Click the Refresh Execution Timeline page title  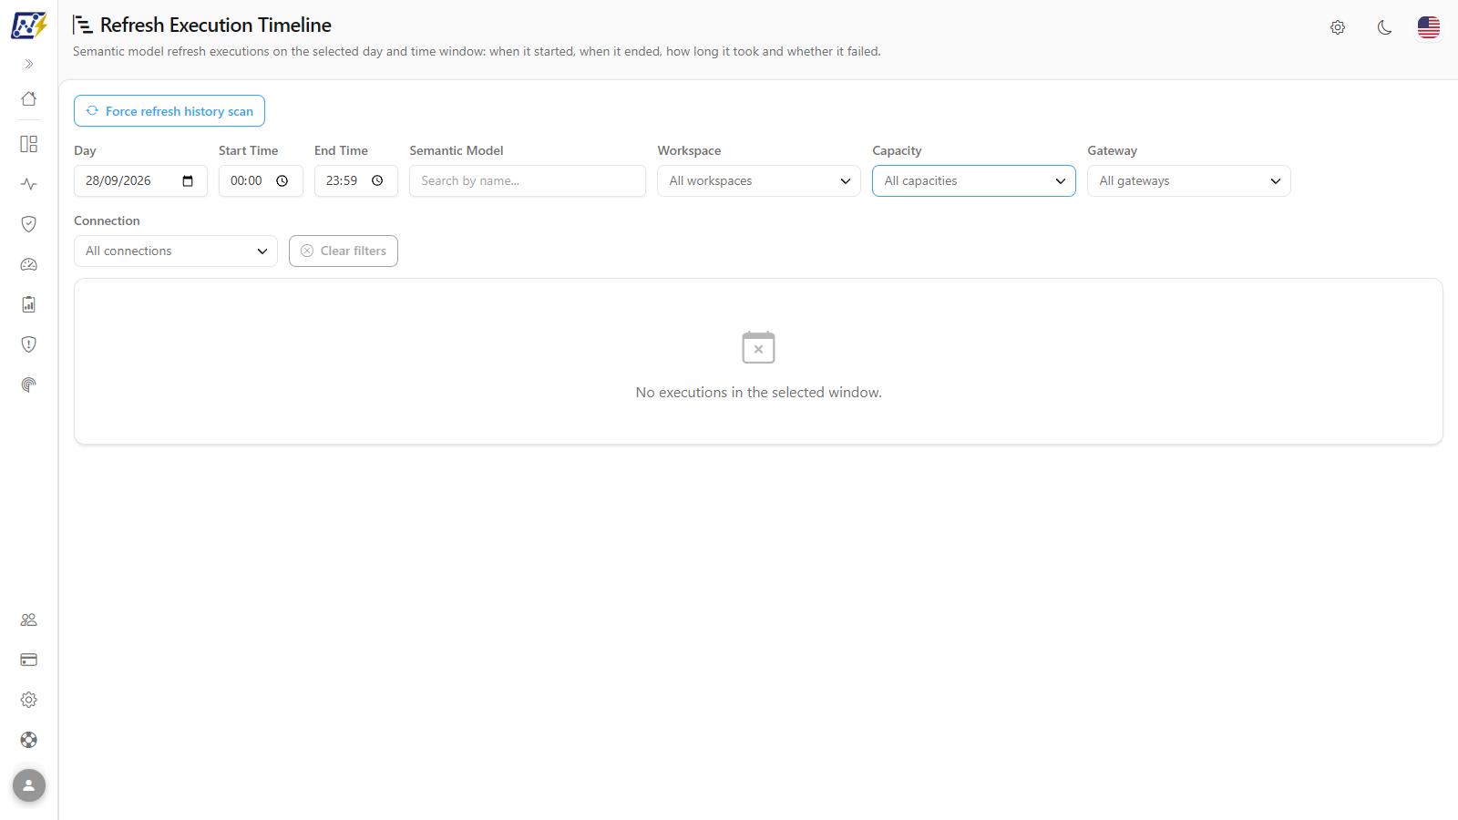[216, 25]
